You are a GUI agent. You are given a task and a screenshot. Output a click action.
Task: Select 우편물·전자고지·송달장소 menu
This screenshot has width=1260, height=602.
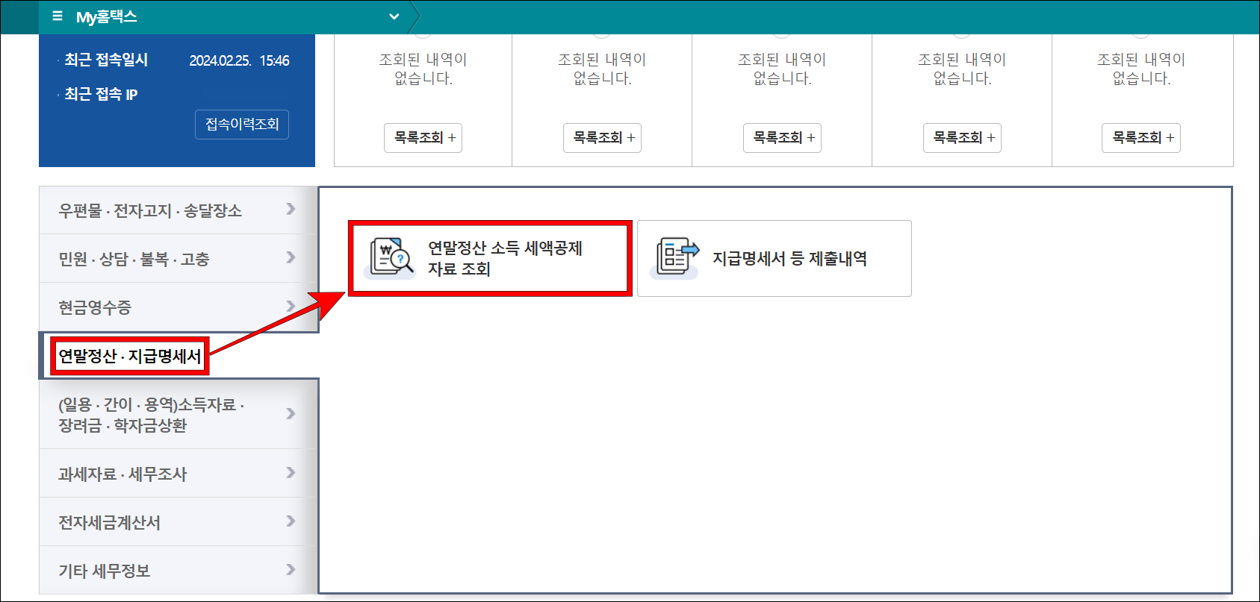tap(179, 210)
